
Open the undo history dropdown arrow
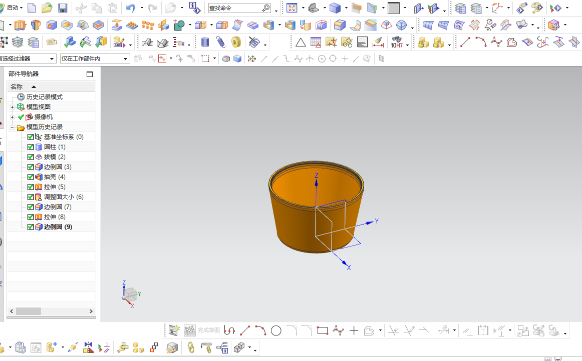(x=141, y=8)
